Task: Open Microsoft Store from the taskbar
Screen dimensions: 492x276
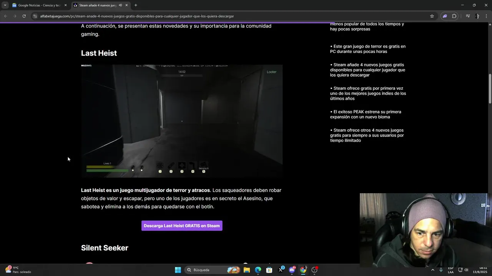Action: point(269,270)
